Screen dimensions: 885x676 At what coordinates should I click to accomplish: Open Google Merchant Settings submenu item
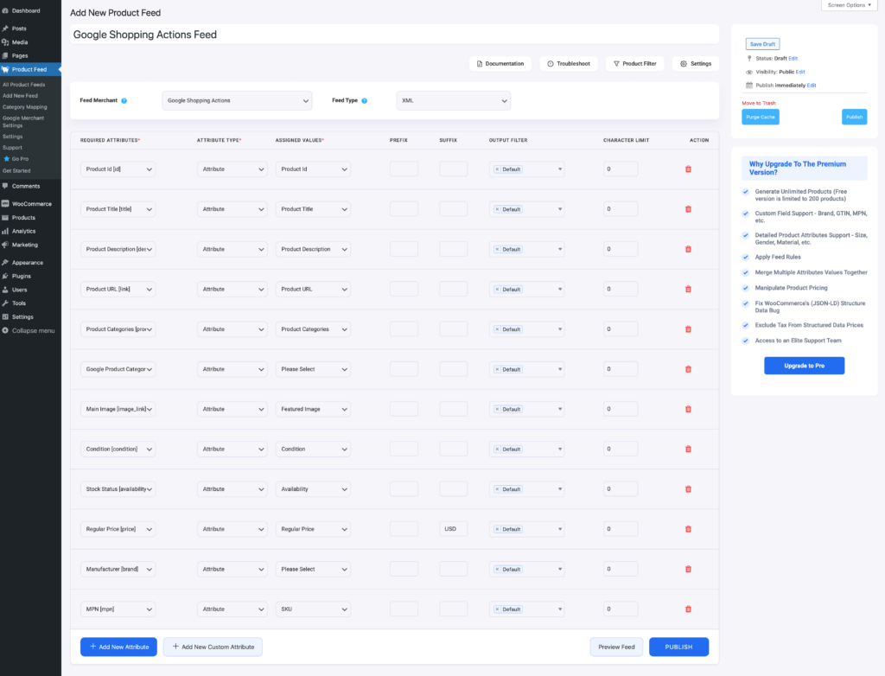click(23, 121)
